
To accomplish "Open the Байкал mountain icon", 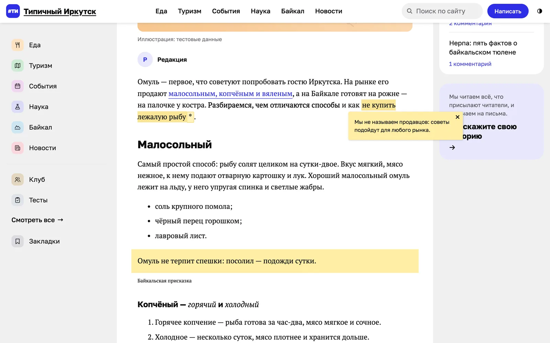I will pyautogui.click(x=18, y=127).
